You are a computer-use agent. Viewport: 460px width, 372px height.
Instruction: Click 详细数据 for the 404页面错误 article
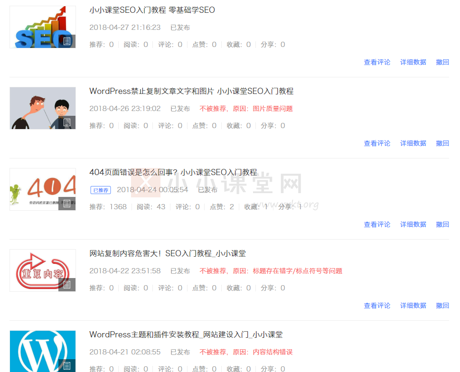(413, 224)
